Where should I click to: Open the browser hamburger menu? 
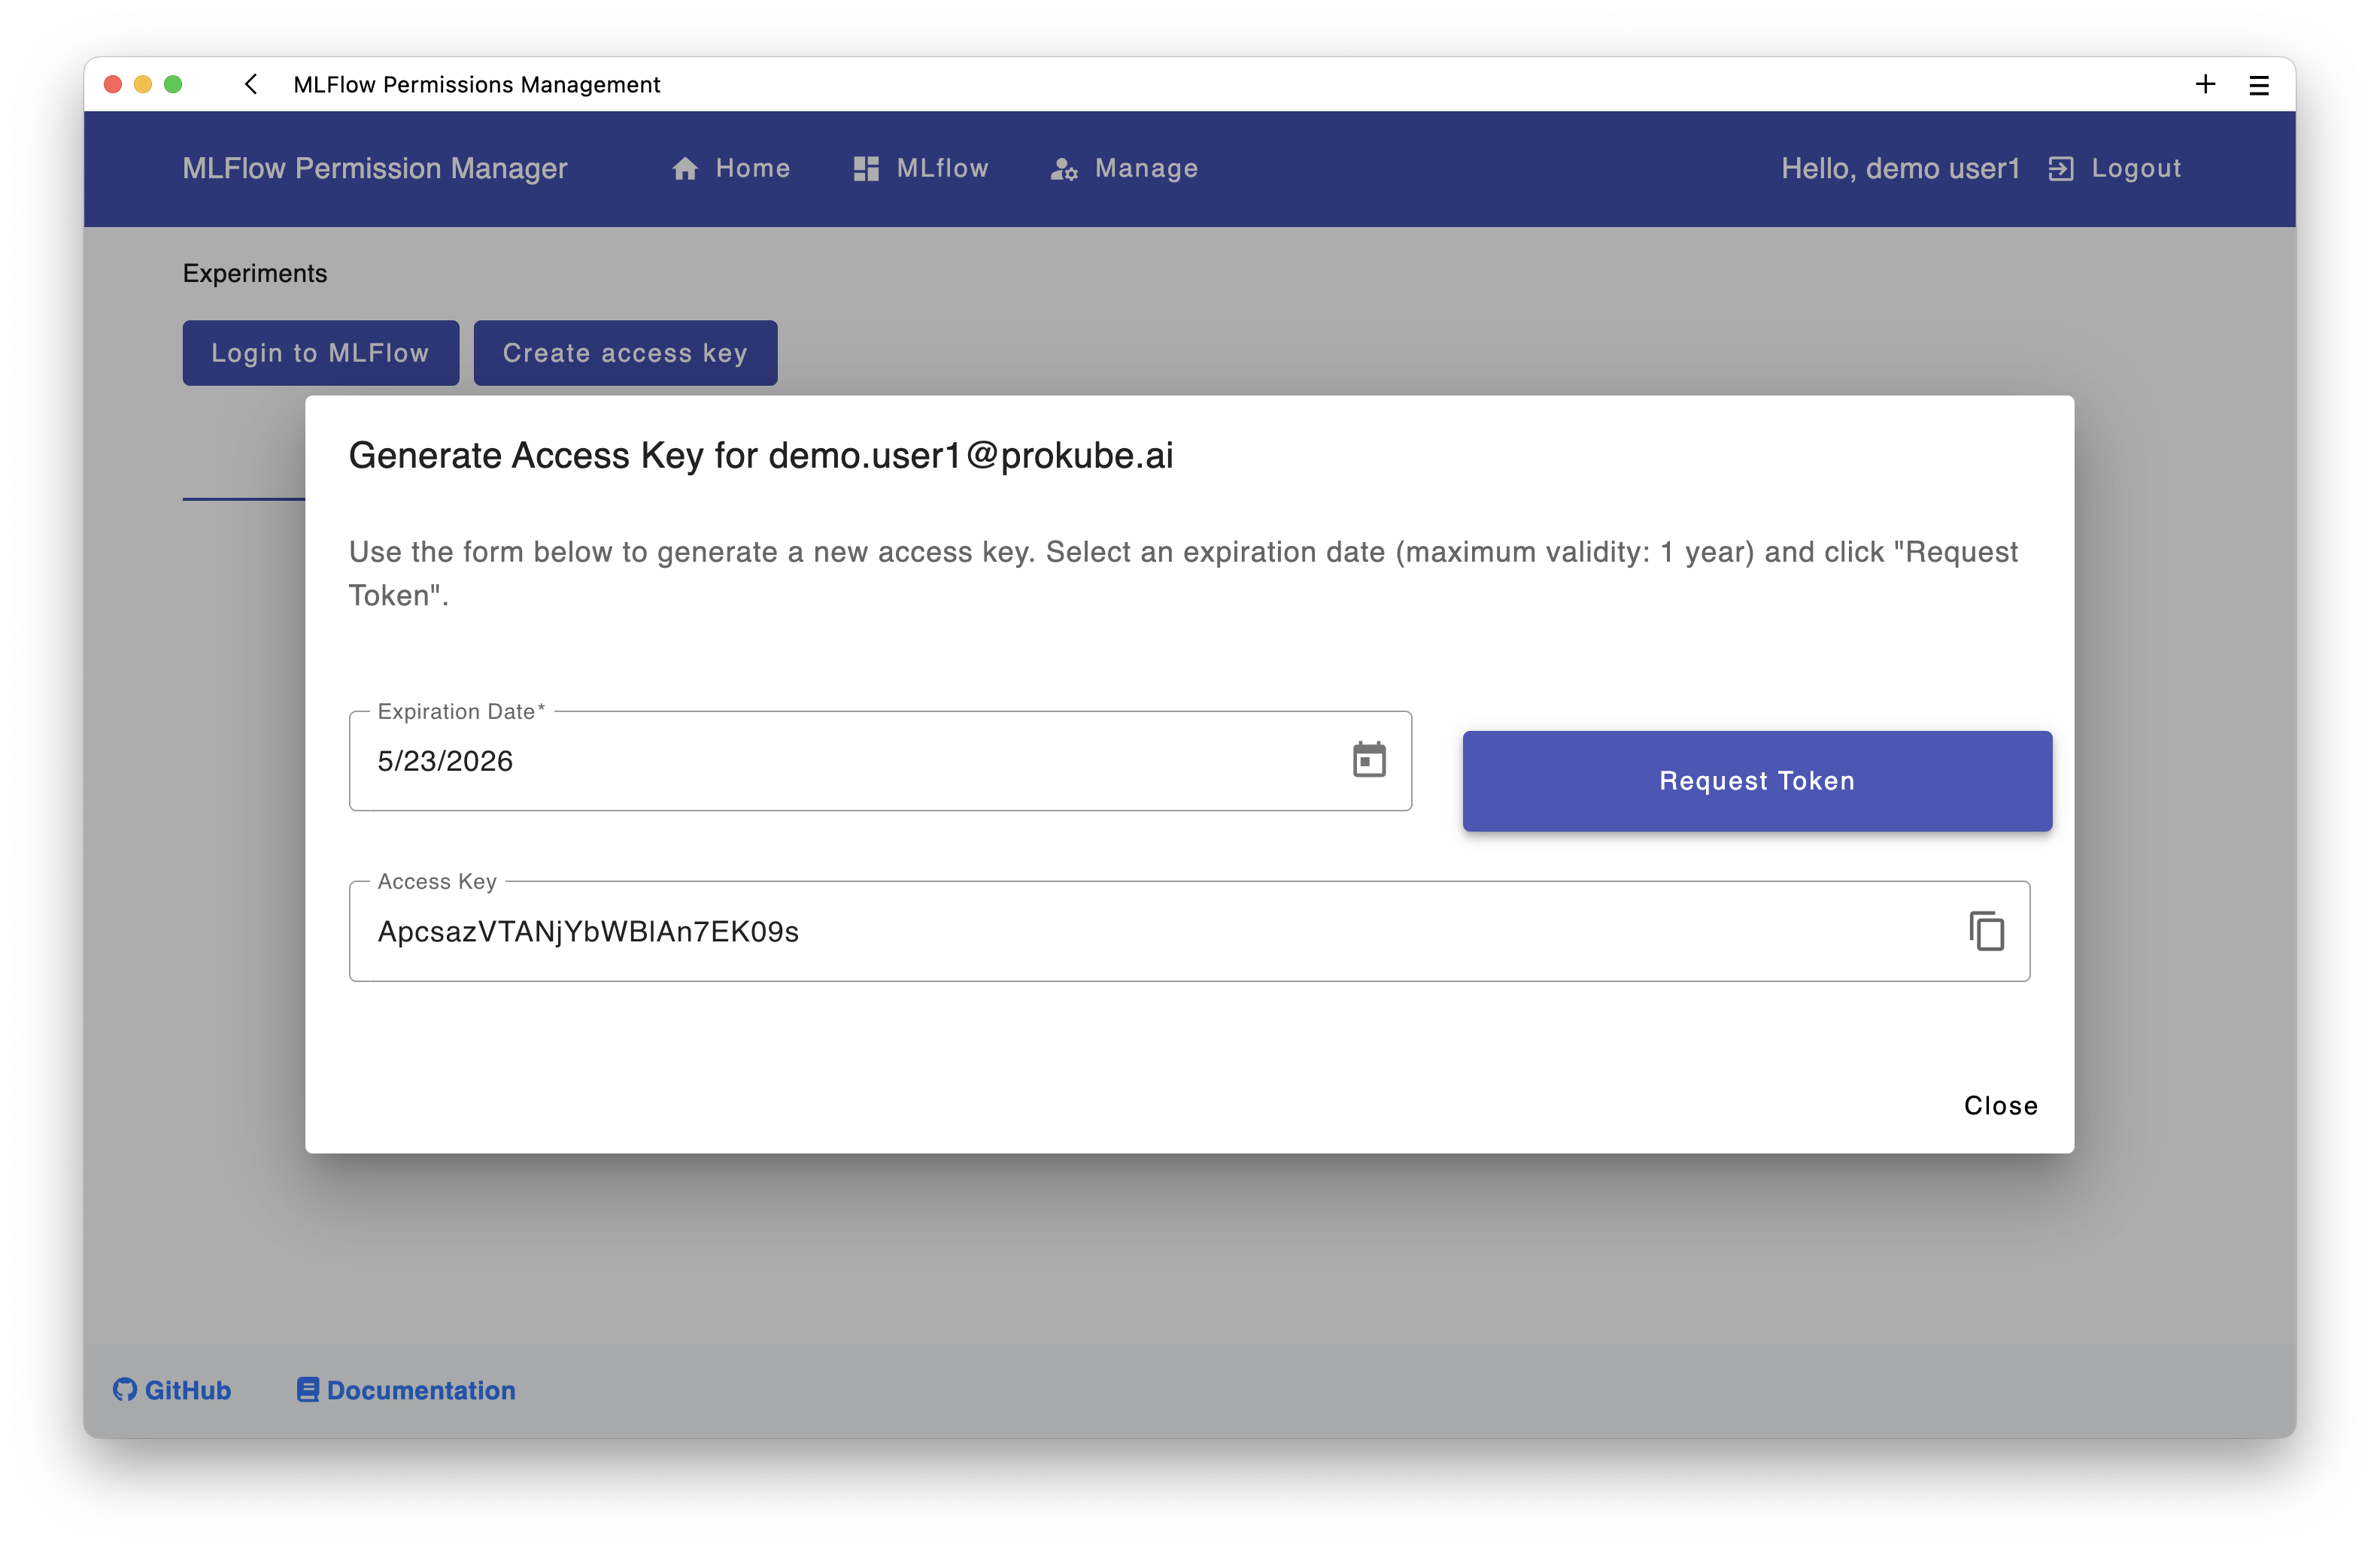pyautogui.click(x=2258, y=84)
